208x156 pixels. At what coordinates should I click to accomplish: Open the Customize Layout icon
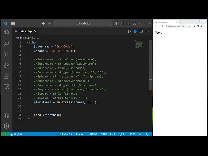pos(134,23)
